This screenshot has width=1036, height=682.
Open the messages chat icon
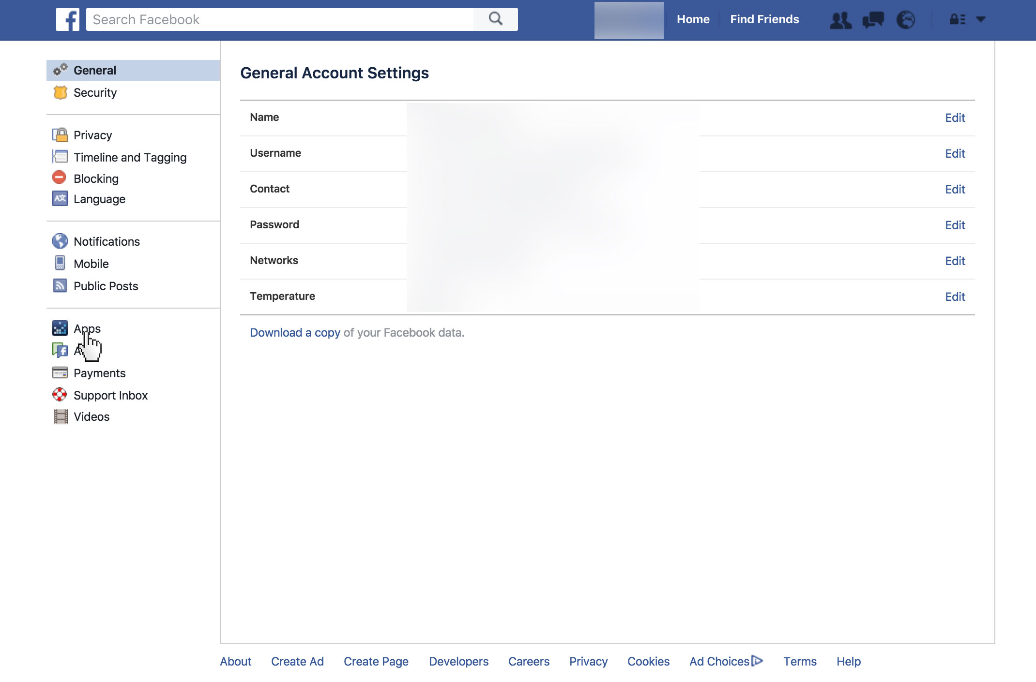873,20
